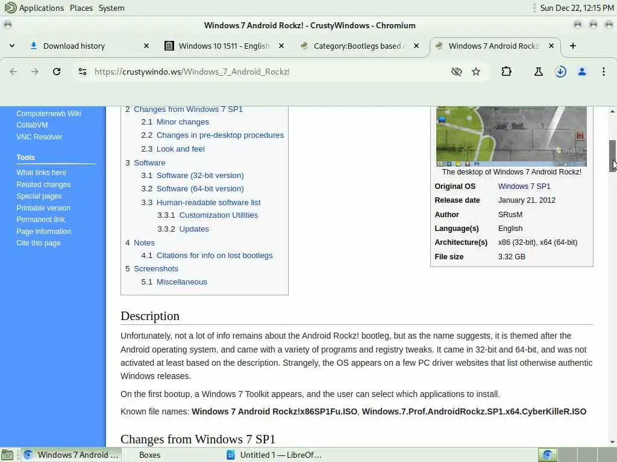
Task: Open the Applications menu
Action: coord(34,8)
